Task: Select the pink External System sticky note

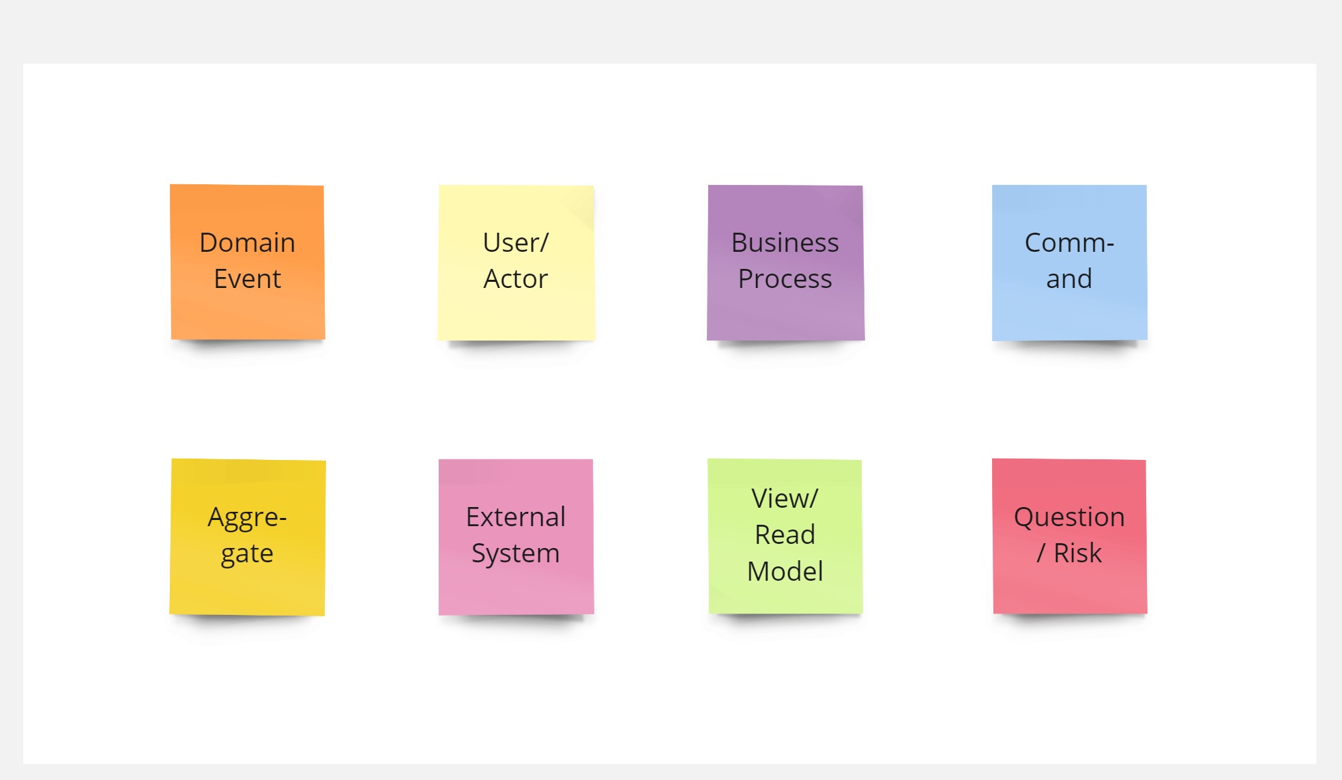Action: pos(516,537)
